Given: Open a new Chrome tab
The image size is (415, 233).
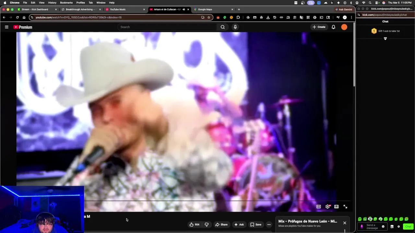Looking at the screenshot, I should pos(239,9).
